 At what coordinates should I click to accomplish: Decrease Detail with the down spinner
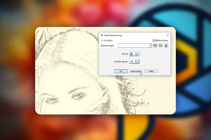136,55
